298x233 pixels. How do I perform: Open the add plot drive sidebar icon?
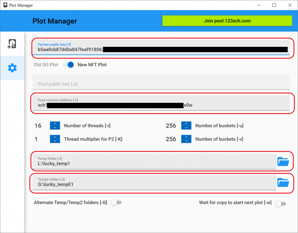(12, 44)
